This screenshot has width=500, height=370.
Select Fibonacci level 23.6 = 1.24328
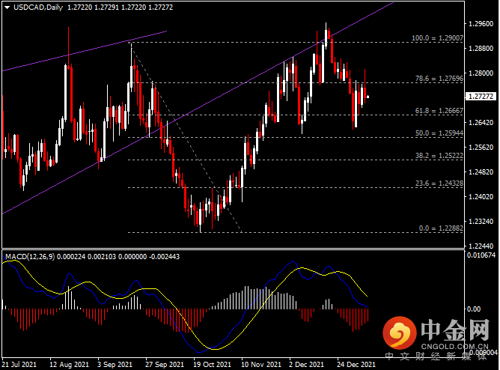[x=439, y=184]
